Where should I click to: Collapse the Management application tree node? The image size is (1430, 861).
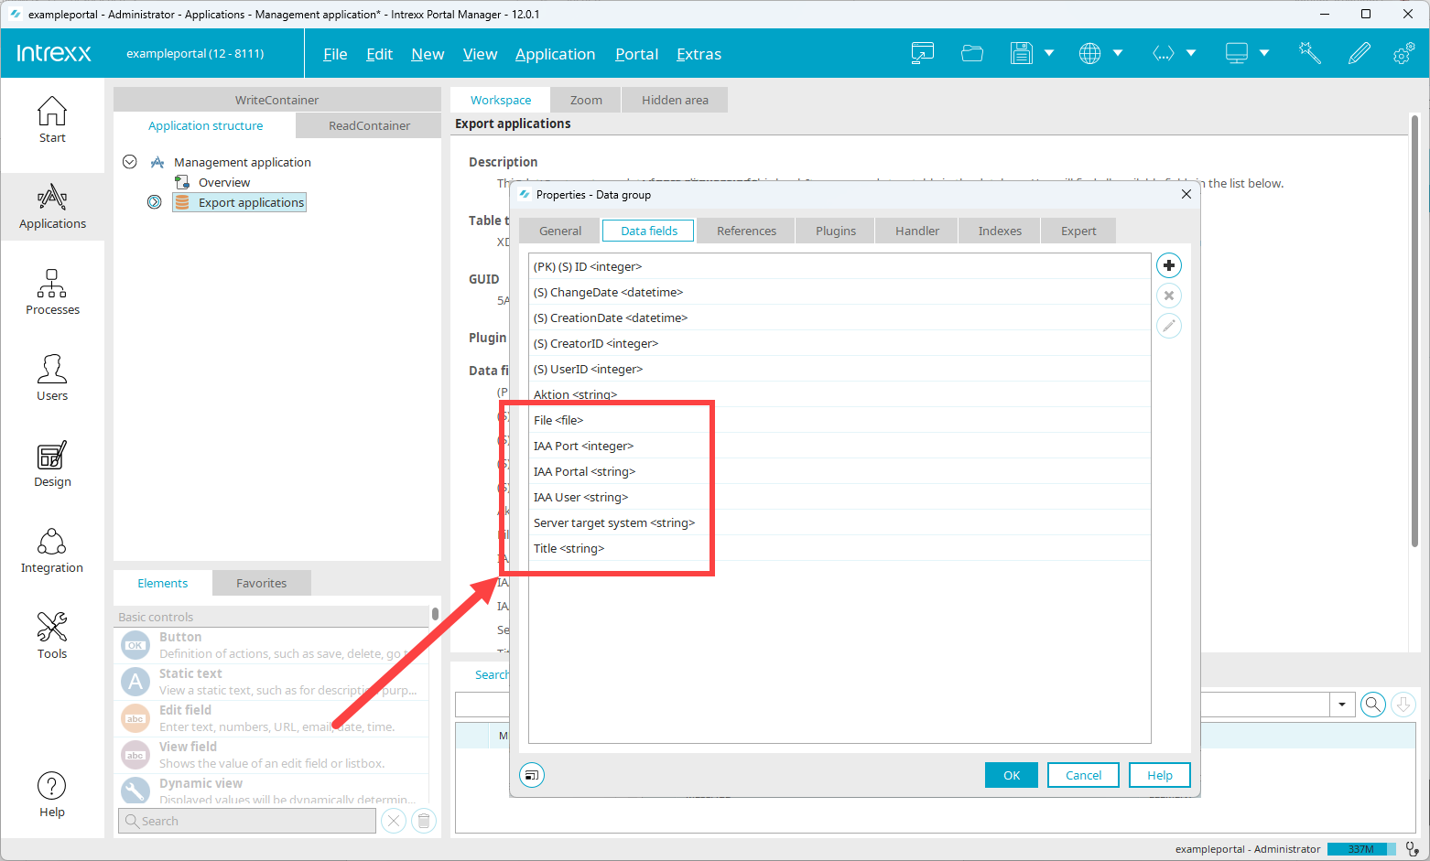pyautogui.click(x=130, y=162)
